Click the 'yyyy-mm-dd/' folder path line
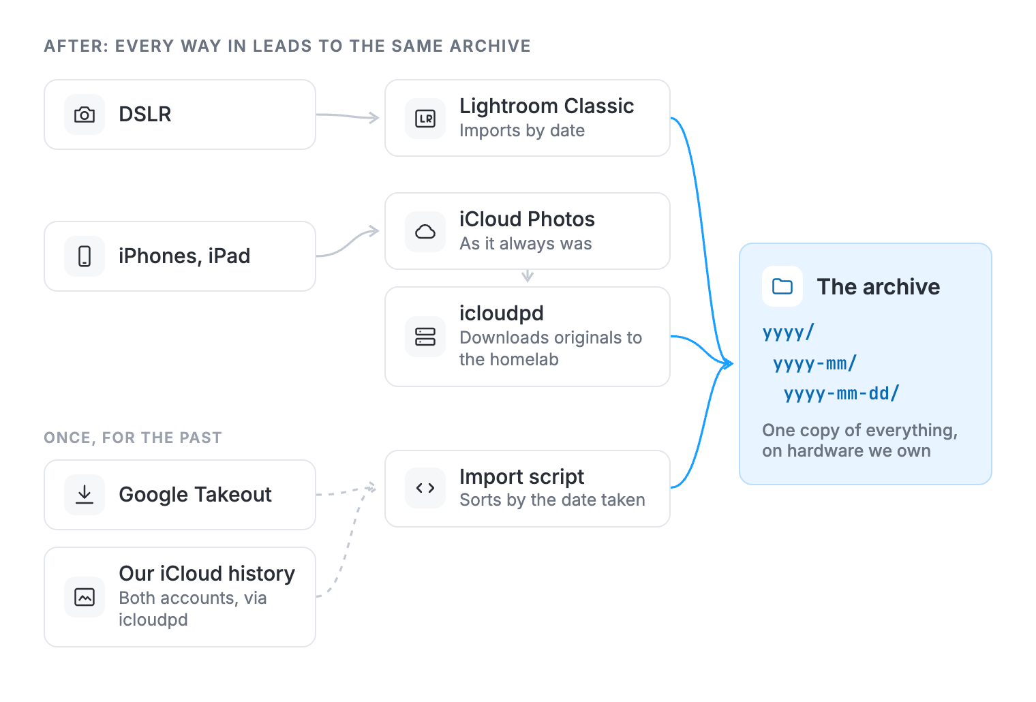 click(842, 393)
